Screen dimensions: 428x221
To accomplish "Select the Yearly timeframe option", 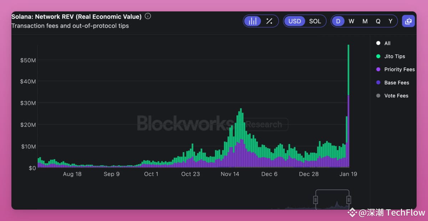I will [x=390, y=21].
